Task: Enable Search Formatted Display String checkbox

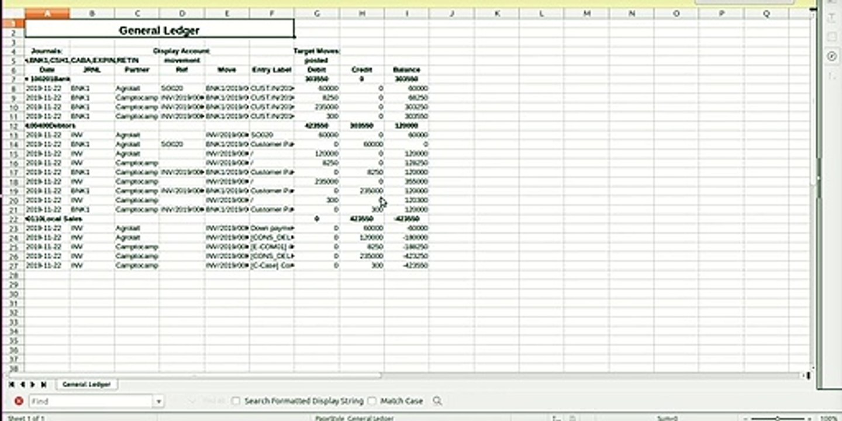Action: click(x=236, y=401)
